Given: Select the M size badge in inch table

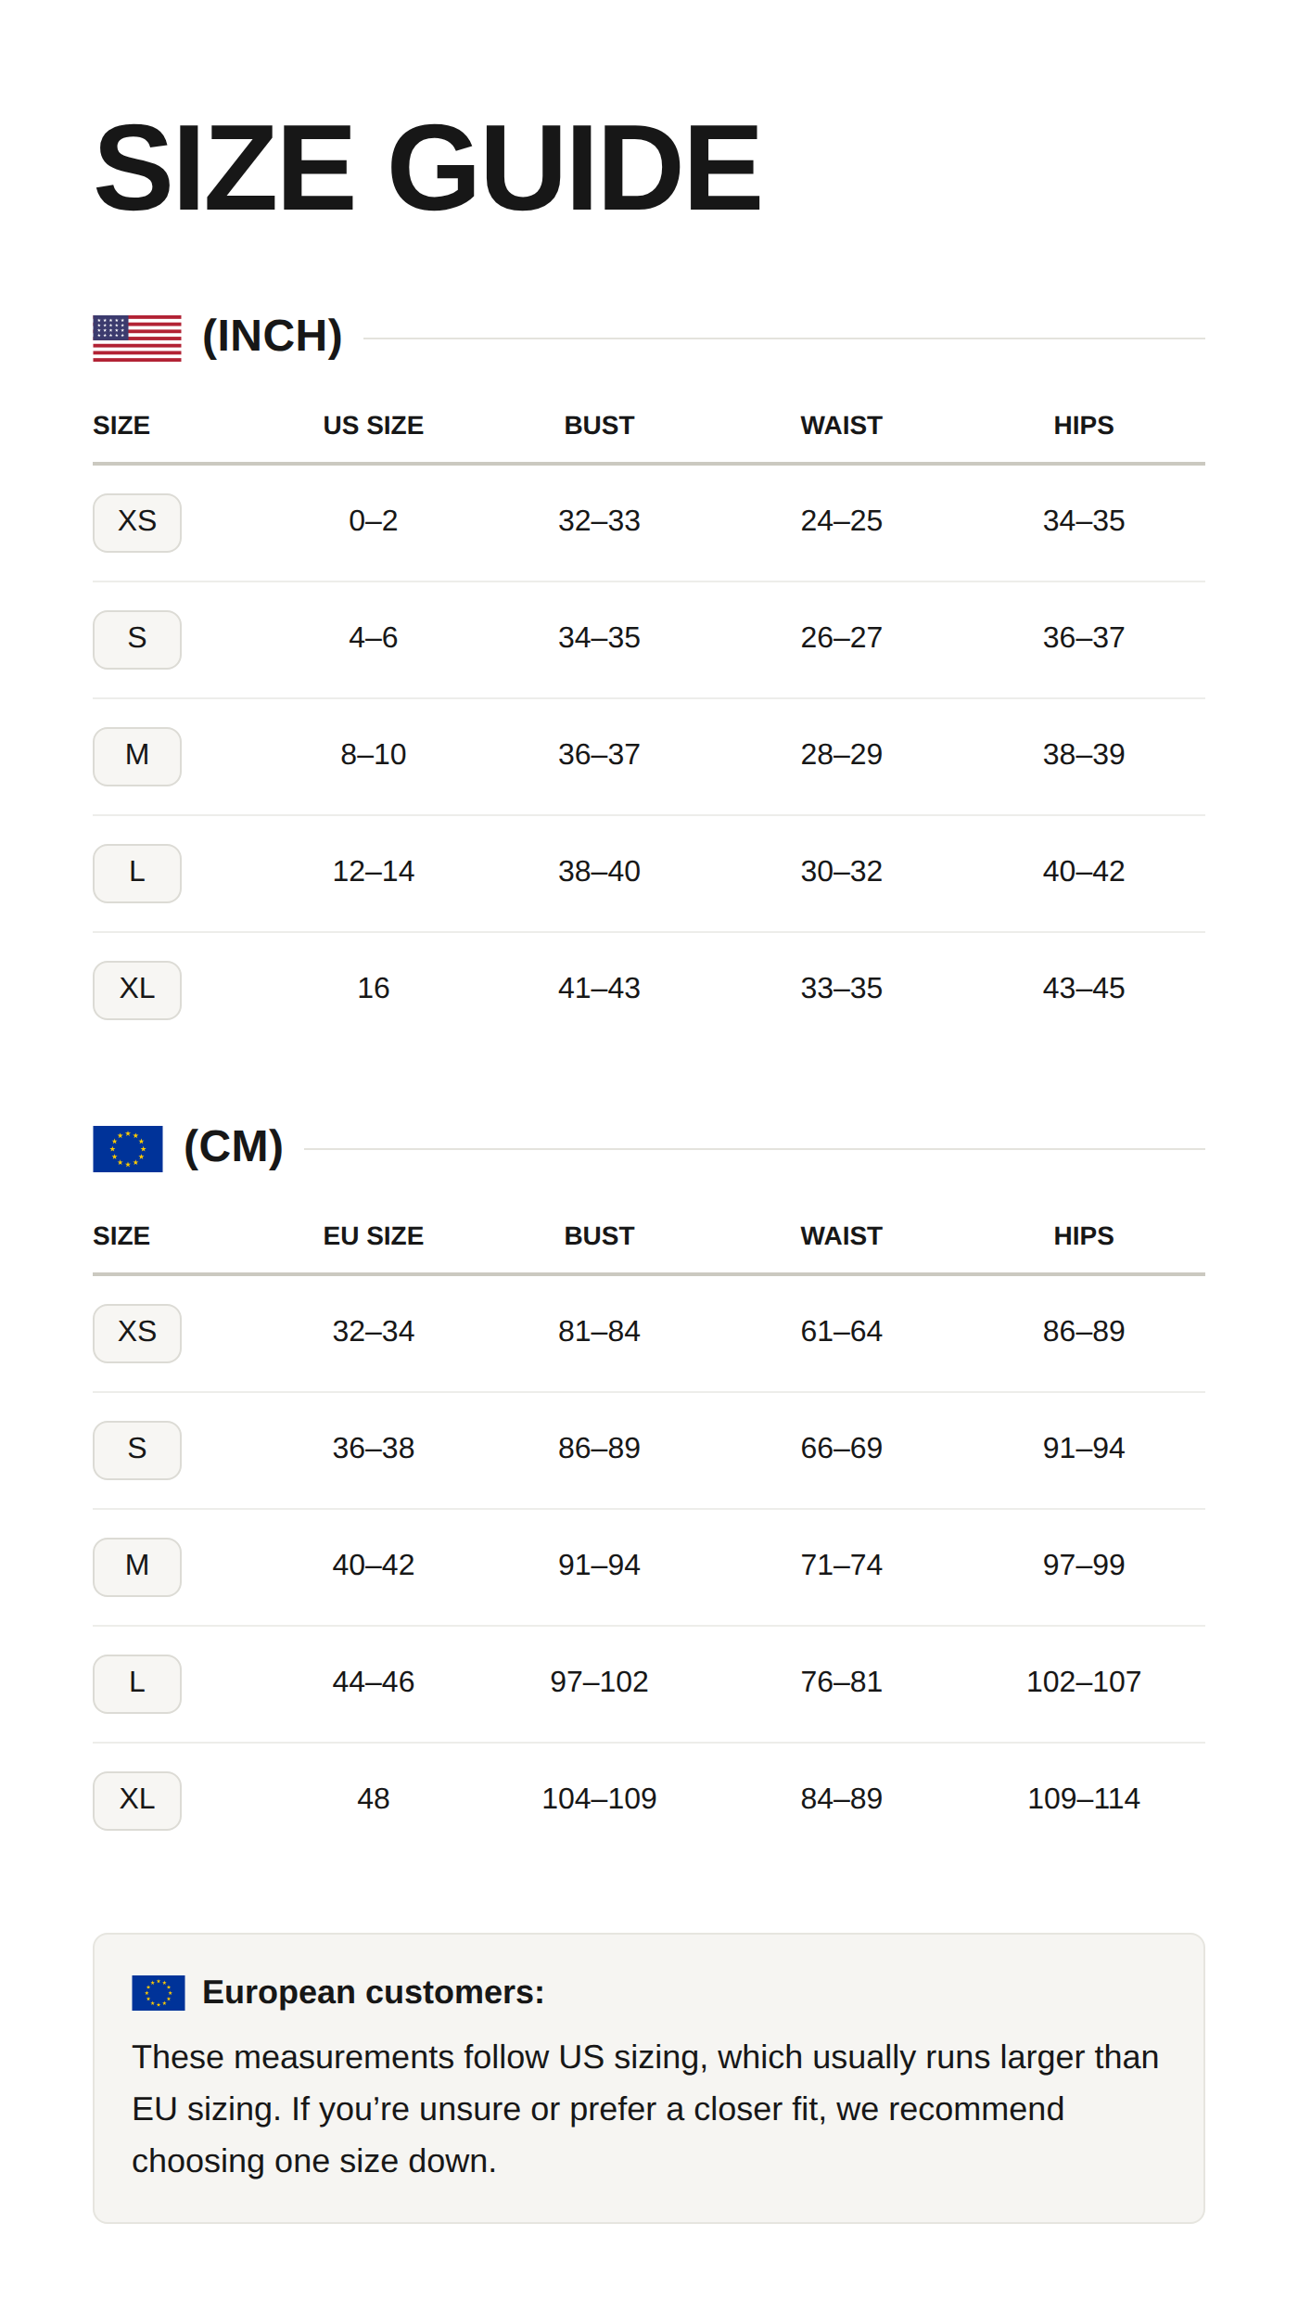Looking at the screenshot, I should click(x=137, y=756).
